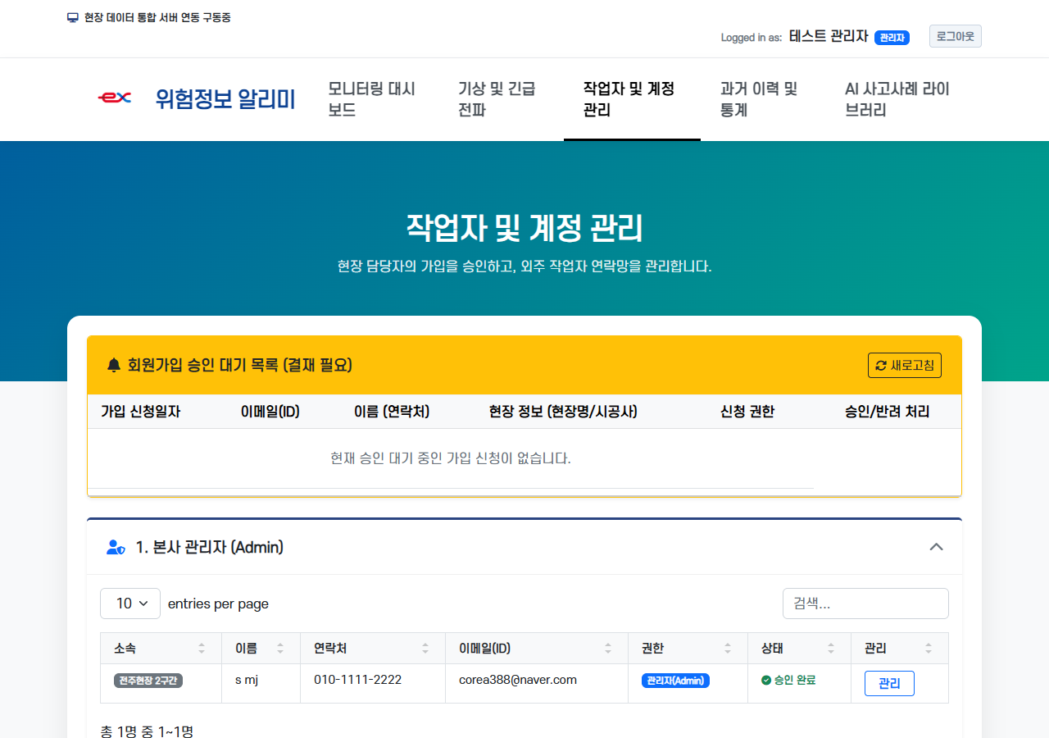
Task: Click the 승인 완료 status text
Action: [795, 680]
